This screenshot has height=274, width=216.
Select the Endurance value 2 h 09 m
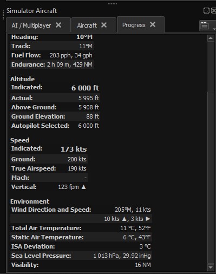click(x=58, y=64)
